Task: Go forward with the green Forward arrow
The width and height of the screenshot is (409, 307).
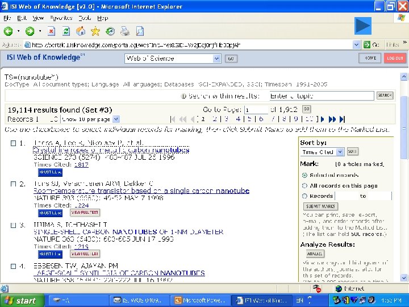Action: coord(30,31)
